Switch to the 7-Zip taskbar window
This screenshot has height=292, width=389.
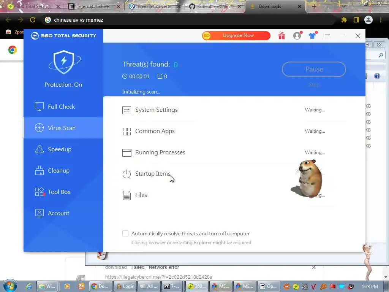(172, 286)
